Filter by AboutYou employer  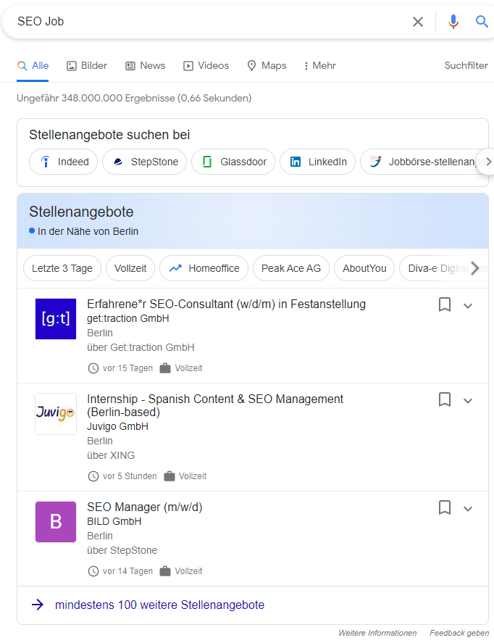click(x=364, y=268)
